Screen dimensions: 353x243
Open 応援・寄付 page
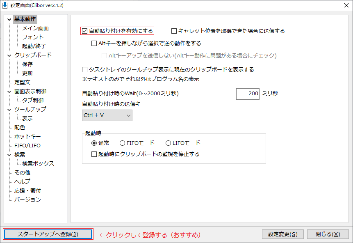(x=27, y=190)
